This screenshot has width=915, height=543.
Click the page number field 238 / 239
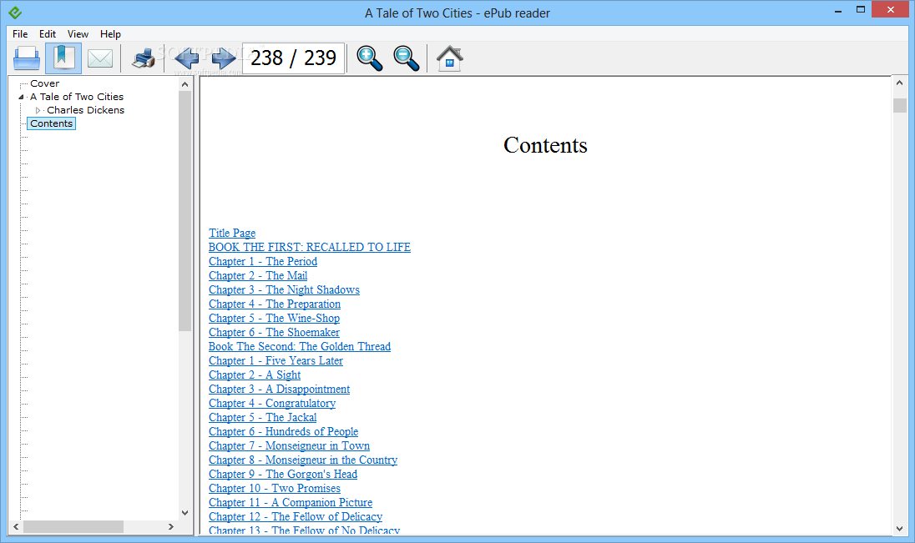pos(294,58)
